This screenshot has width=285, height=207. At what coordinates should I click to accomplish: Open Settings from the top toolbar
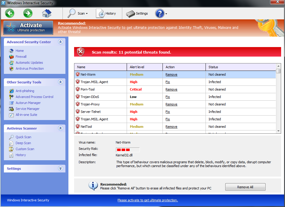(x=137, y=13)
